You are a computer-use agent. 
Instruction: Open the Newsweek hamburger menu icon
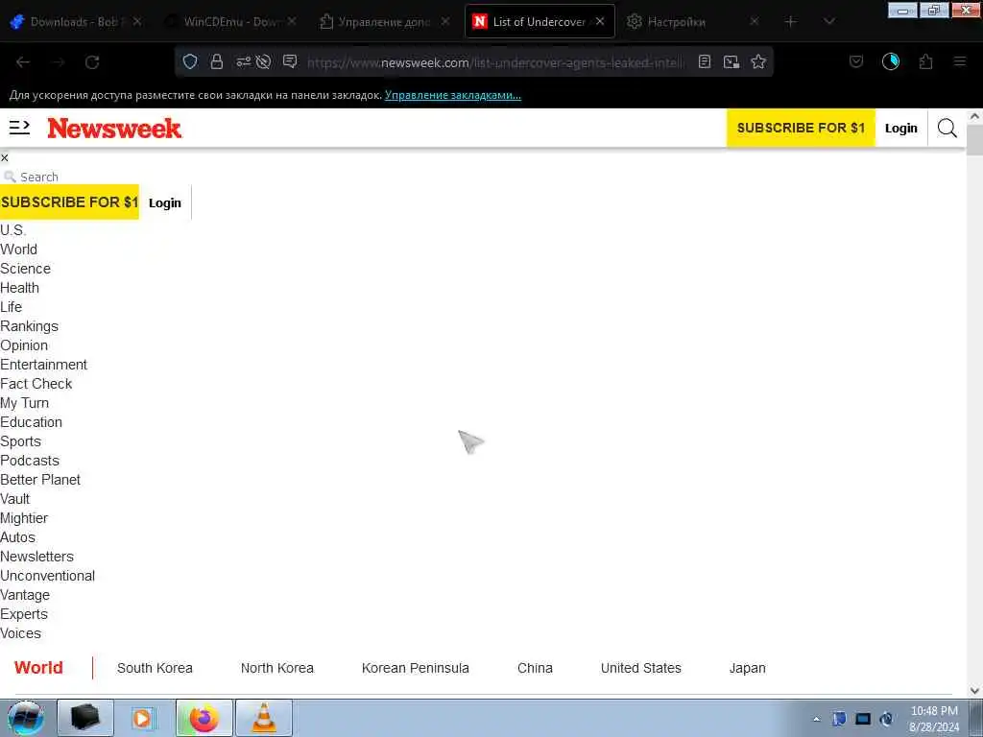19,128
